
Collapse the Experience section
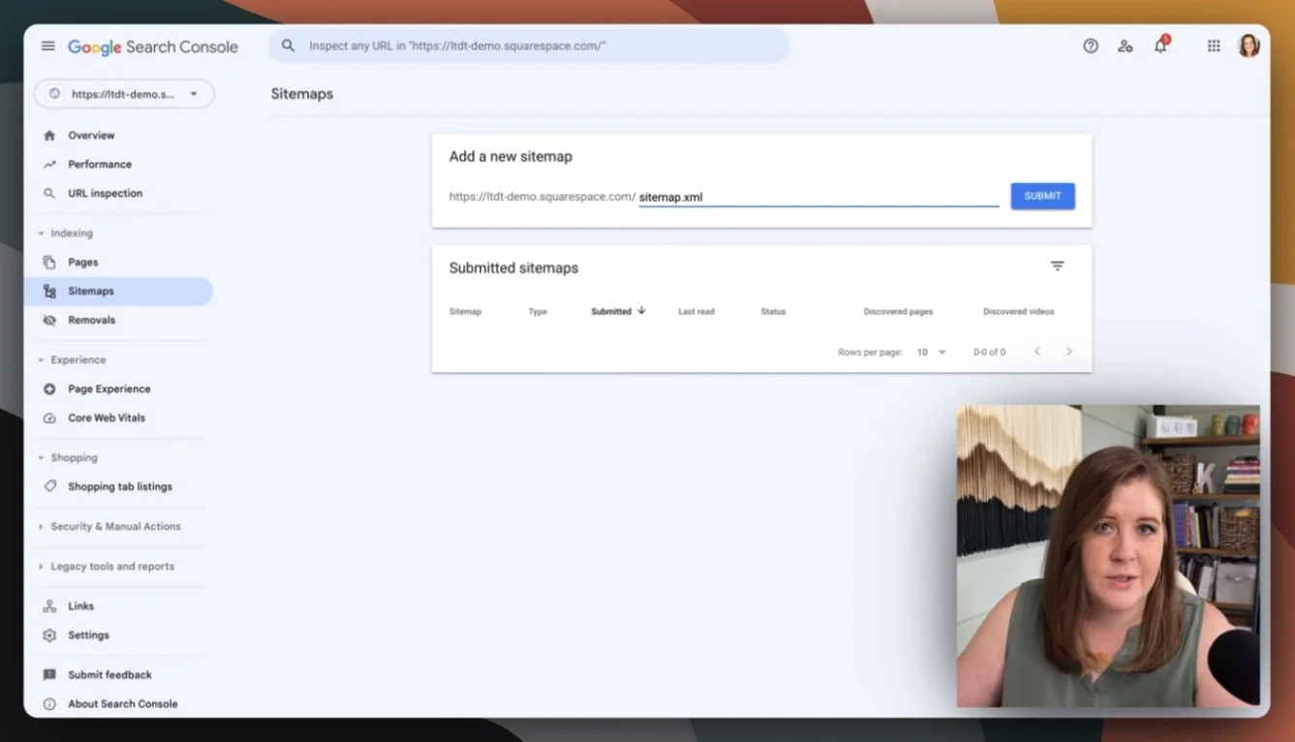coord(41,360)
